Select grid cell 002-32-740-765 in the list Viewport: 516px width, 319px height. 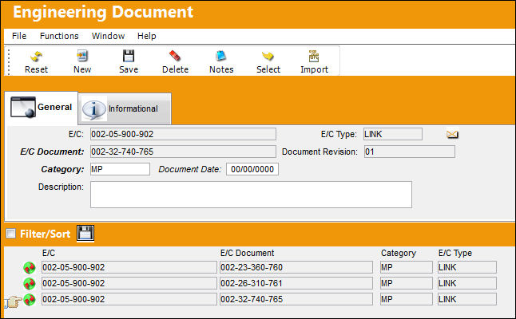click(296, 299)
